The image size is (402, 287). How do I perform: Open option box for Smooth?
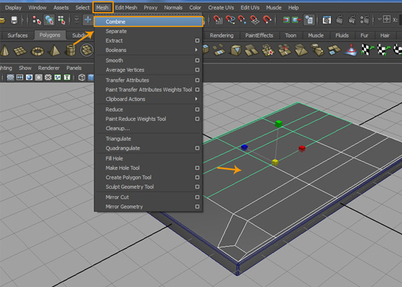(197, 60)
